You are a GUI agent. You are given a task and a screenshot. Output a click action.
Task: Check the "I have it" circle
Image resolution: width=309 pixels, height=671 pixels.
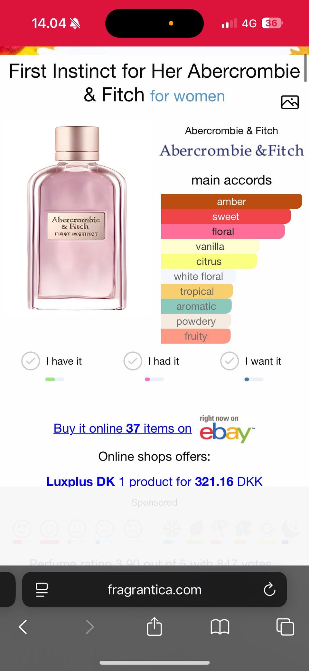(x=31, y=361)
